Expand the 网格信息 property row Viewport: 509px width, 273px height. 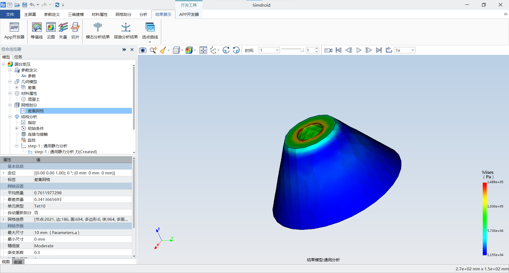pyautogui.click(x=3, y=219)
